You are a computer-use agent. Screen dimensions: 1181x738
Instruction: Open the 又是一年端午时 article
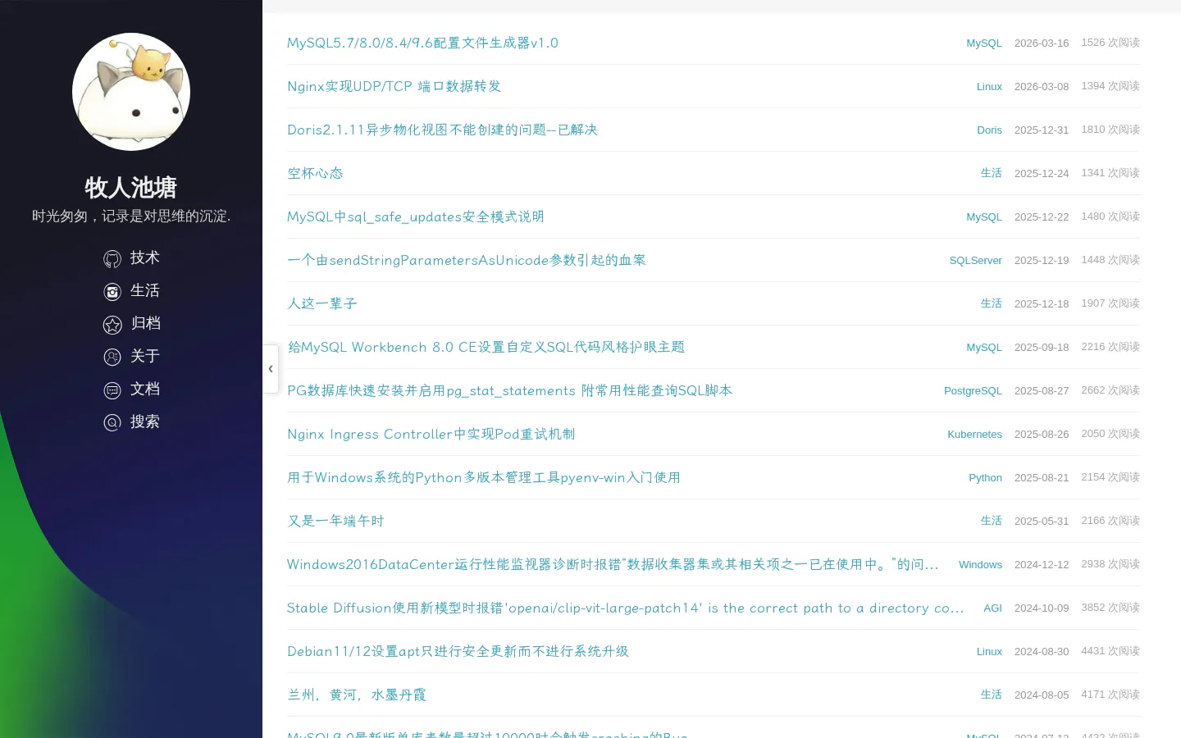click(335, 521)
